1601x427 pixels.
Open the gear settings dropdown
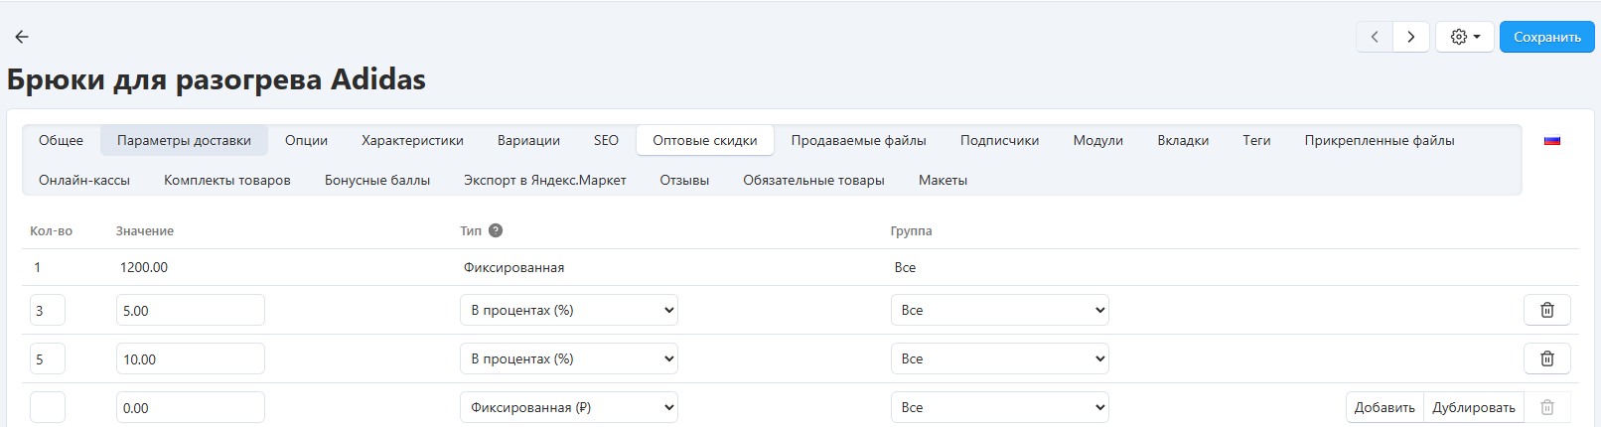[x=1465, y=37]
